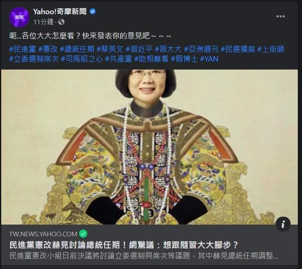Open hashtag #民進黨
Screen dimensions: 302x269
(x=23, y=49)
